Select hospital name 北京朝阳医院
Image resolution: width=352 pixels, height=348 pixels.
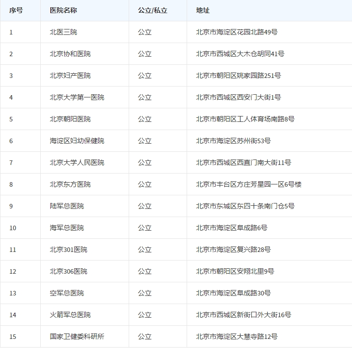tap(70, 119)
